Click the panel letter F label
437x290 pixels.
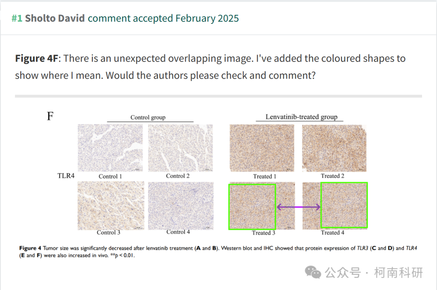point(50,116)
